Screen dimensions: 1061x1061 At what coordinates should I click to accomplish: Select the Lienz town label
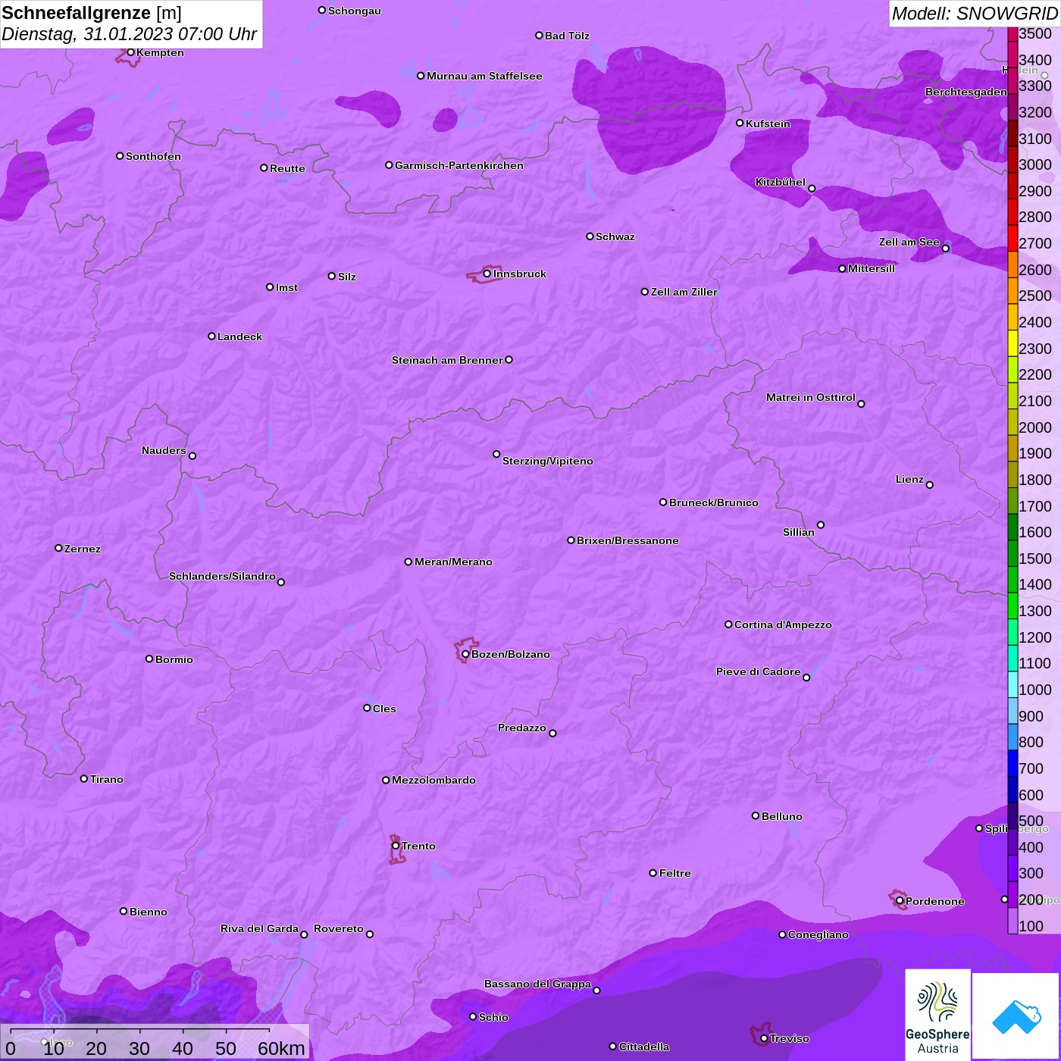click(909, 479)
